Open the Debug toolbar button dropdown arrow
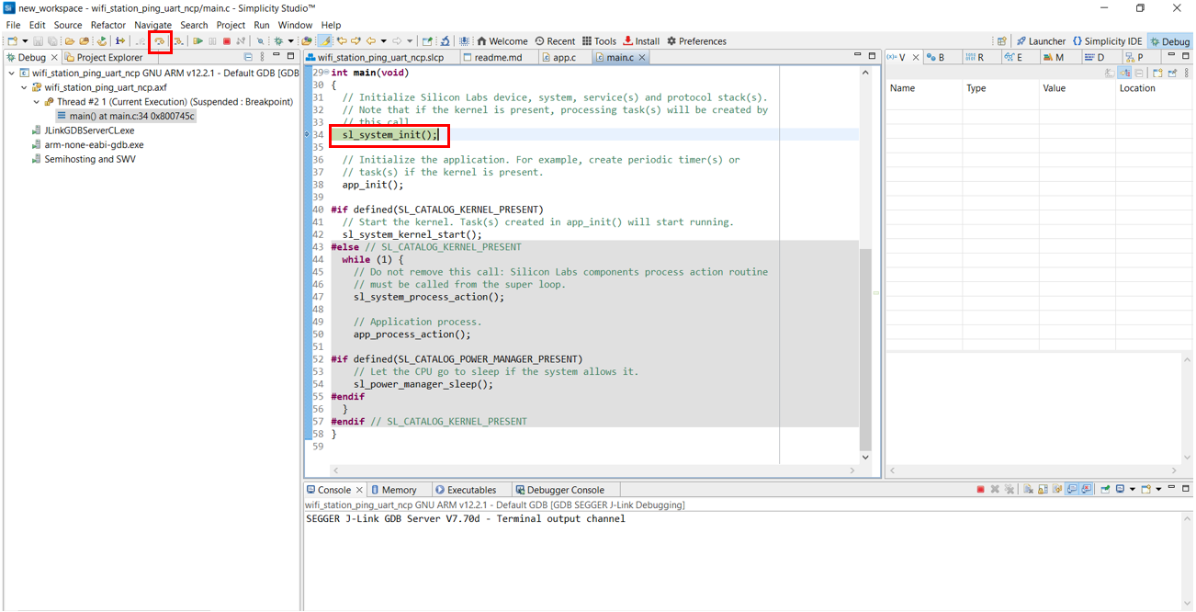The height and width of the screenshot is (612, 1196). (x=290, y=41)
